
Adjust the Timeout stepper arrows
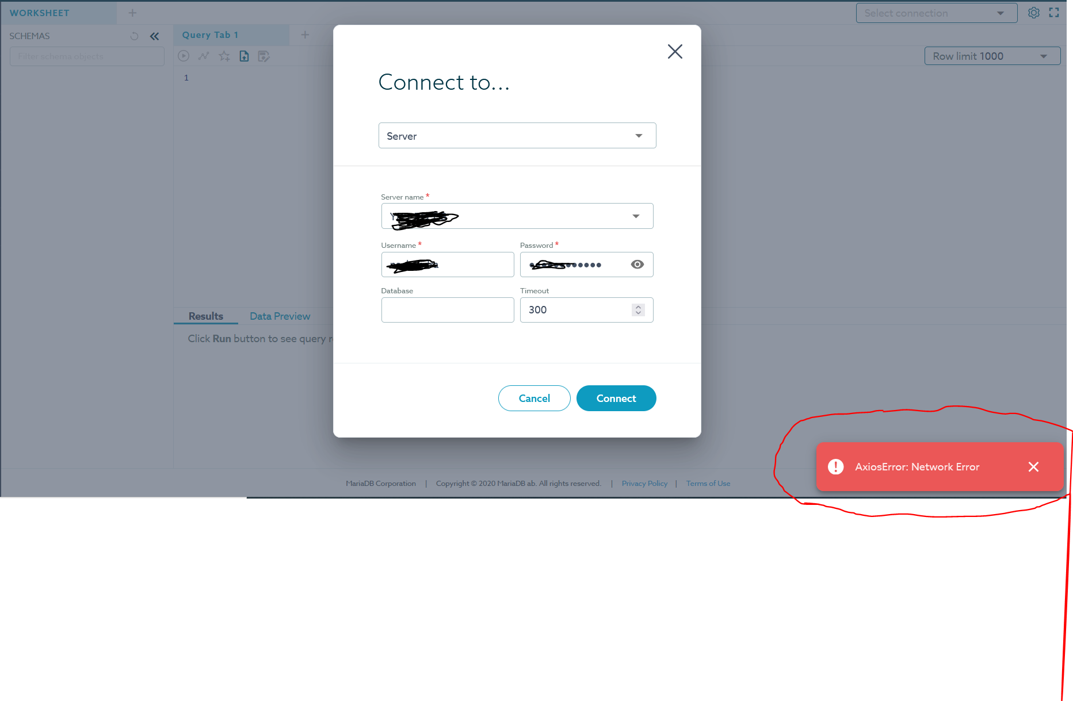coord(638,310)
